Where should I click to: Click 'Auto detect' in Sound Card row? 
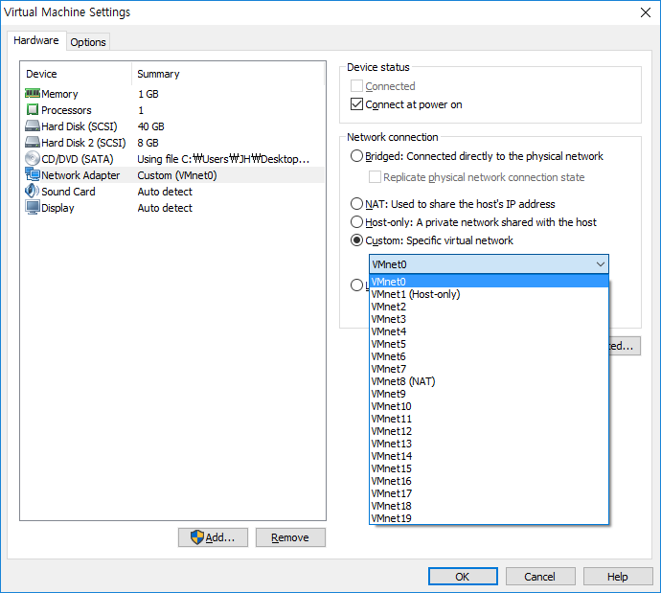coord(165,192)
